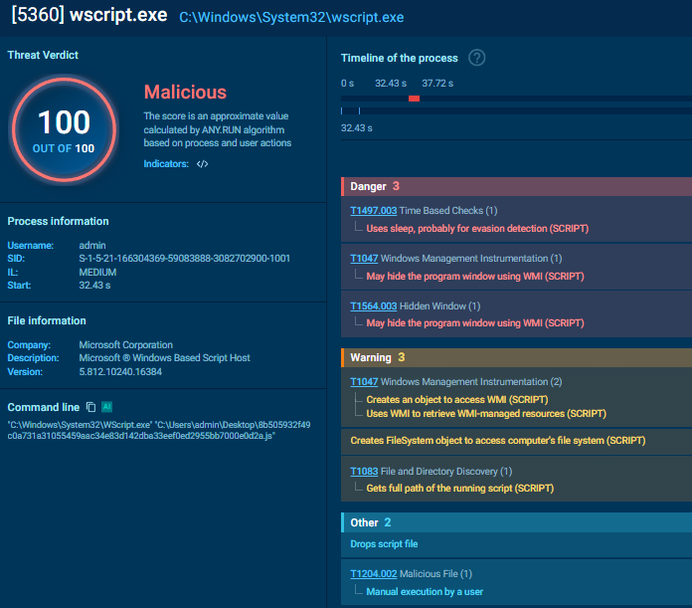Copy the command line using the copy icon

click(90, 407)
